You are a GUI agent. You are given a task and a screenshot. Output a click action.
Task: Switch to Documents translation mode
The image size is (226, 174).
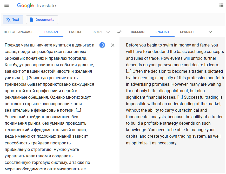pyautogui.click(x=42, y=19)
